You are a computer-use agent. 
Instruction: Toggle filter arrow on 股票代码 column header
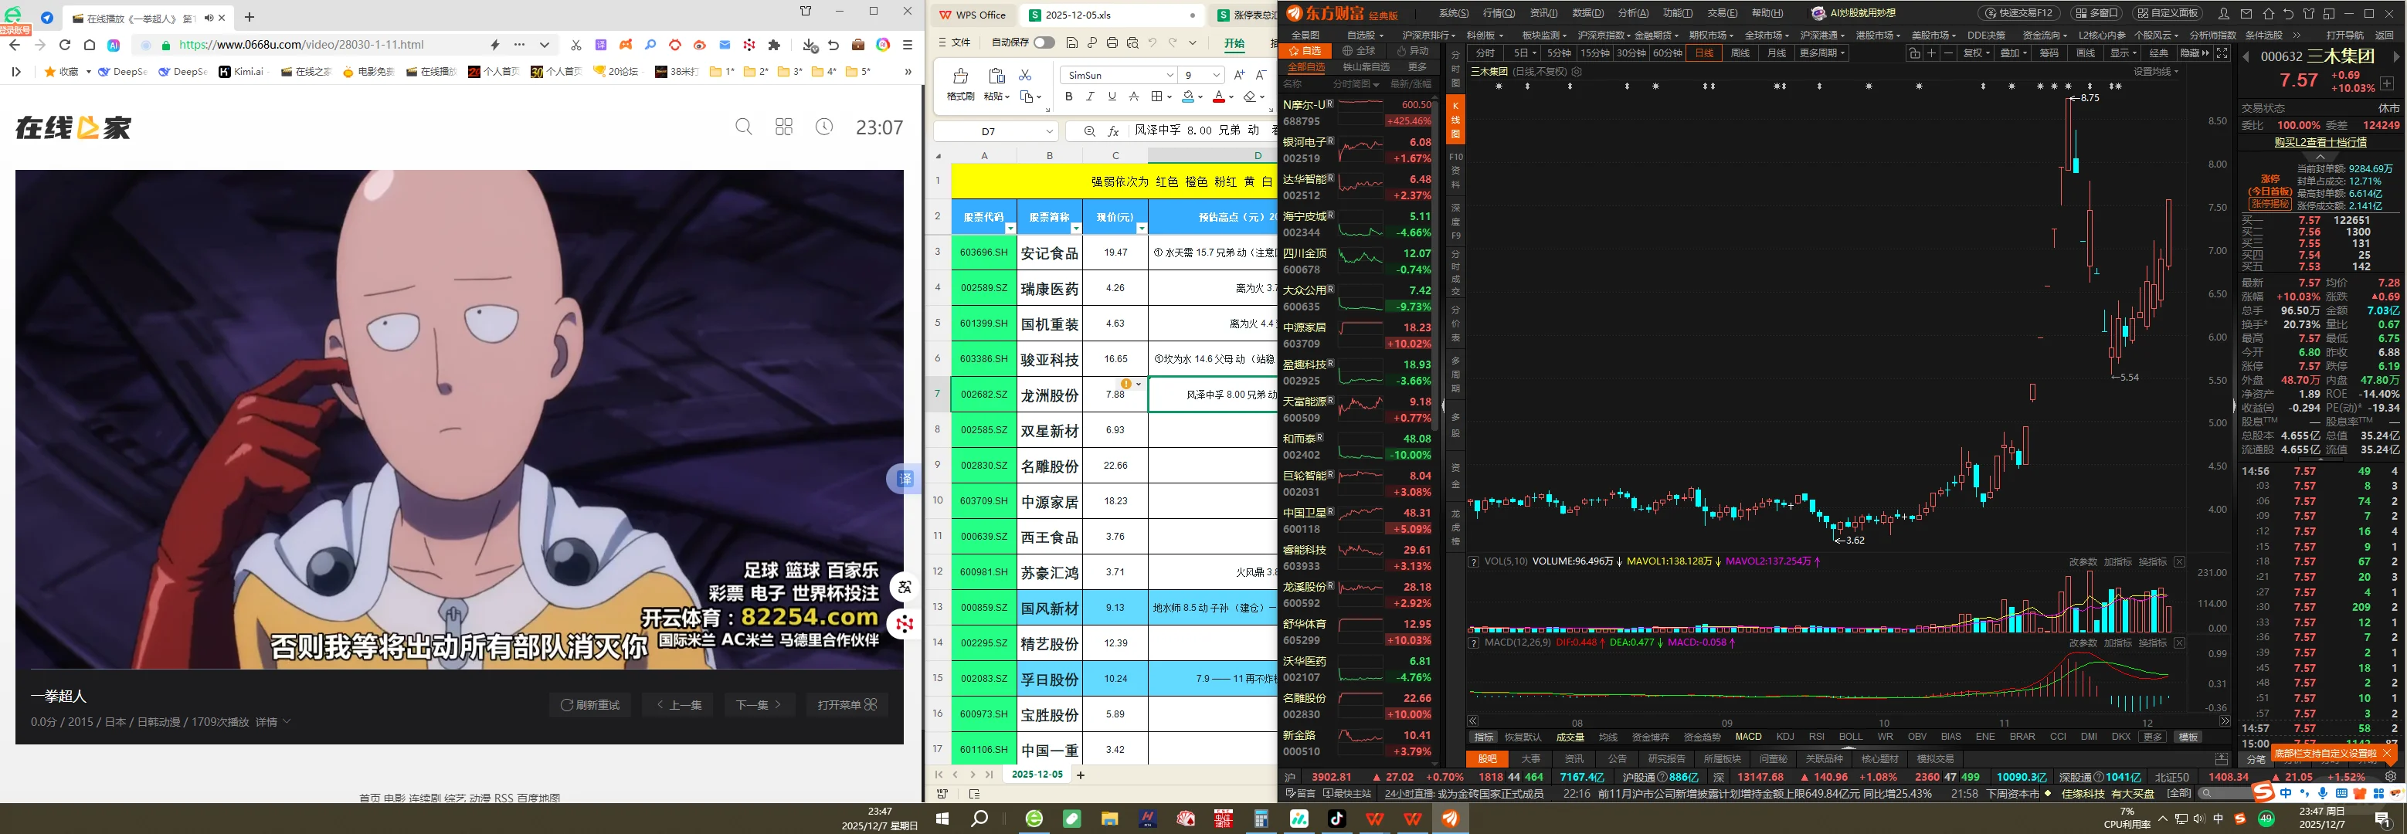point(1010,229)
